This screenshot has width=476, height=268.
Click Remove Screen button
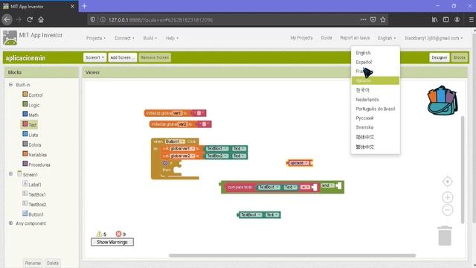pyautogui.click(x=155, y=57)
